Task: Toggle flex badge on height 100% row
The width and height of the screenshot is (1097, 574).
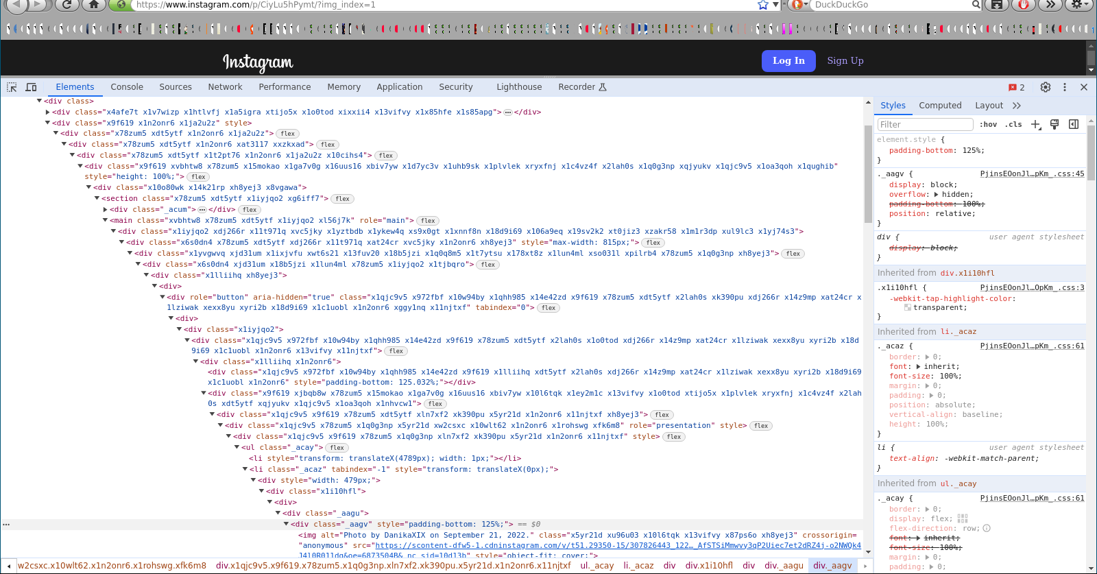Action: (199, 177)
